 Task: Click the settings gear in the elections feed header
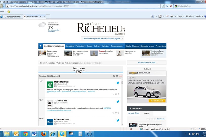pos(114,76)
